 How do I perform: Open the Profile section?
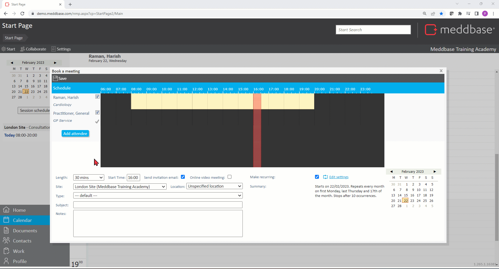20,261
